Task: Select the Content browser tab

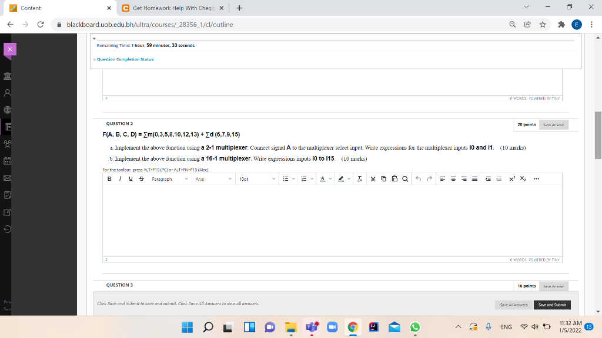Action: pos(61,8)
